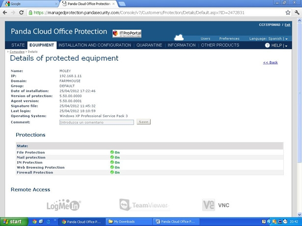The image size is (302, 226).
Task: Click the Save comment button
Action: pos(144,122)
